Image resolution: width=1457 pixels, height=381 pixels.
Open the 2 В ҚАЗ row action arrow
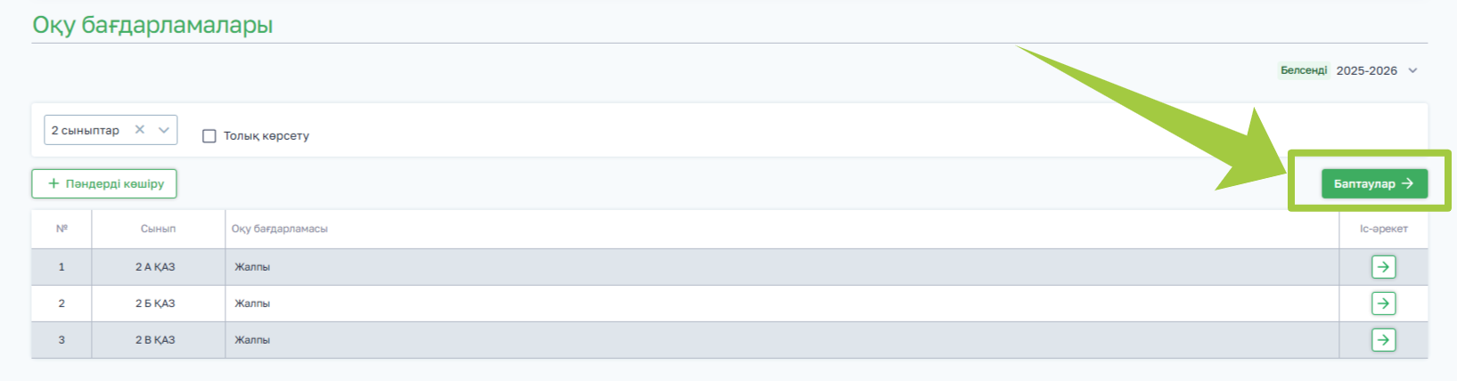pos(1383,340)
